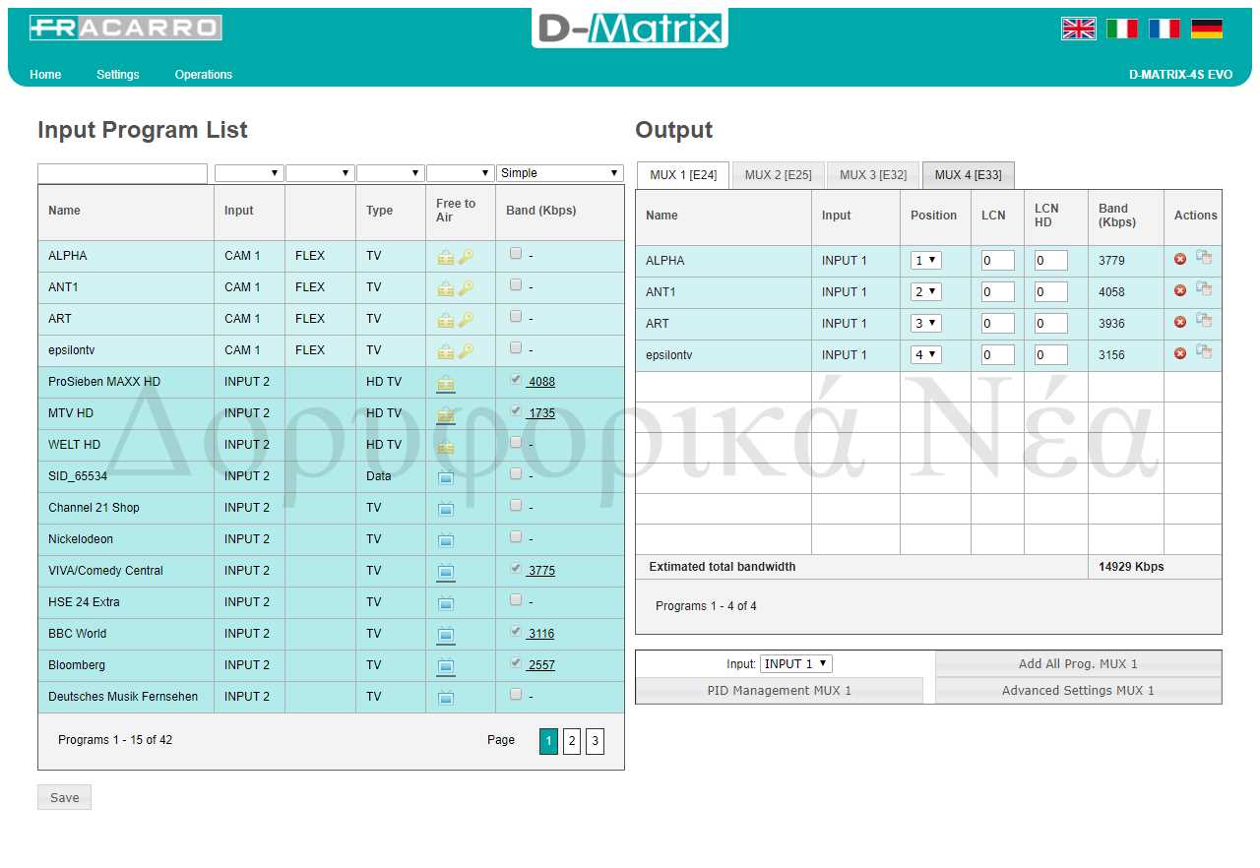Click the 2557 band value for Bloomberg
Image resolution: width=1260 pixels, height=868 pixels.
point(541,665)
